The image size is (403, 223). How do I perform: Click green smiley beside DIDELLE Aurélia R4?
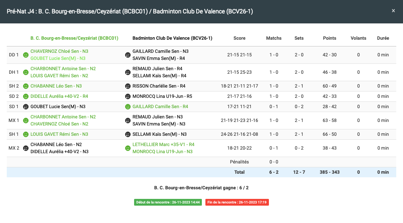point(26,96)
